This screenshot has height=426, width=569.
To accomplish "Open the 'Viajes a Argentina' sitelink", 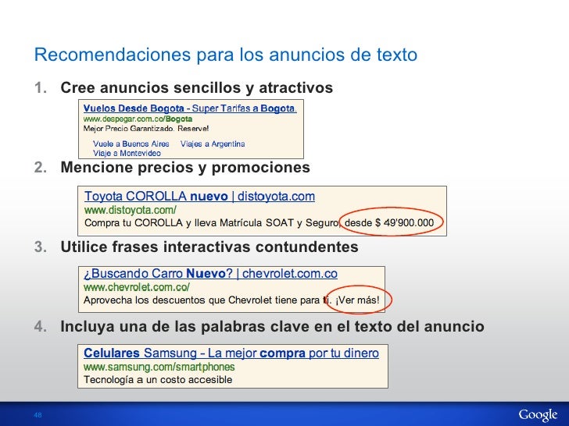I will (x=213, y=144).
